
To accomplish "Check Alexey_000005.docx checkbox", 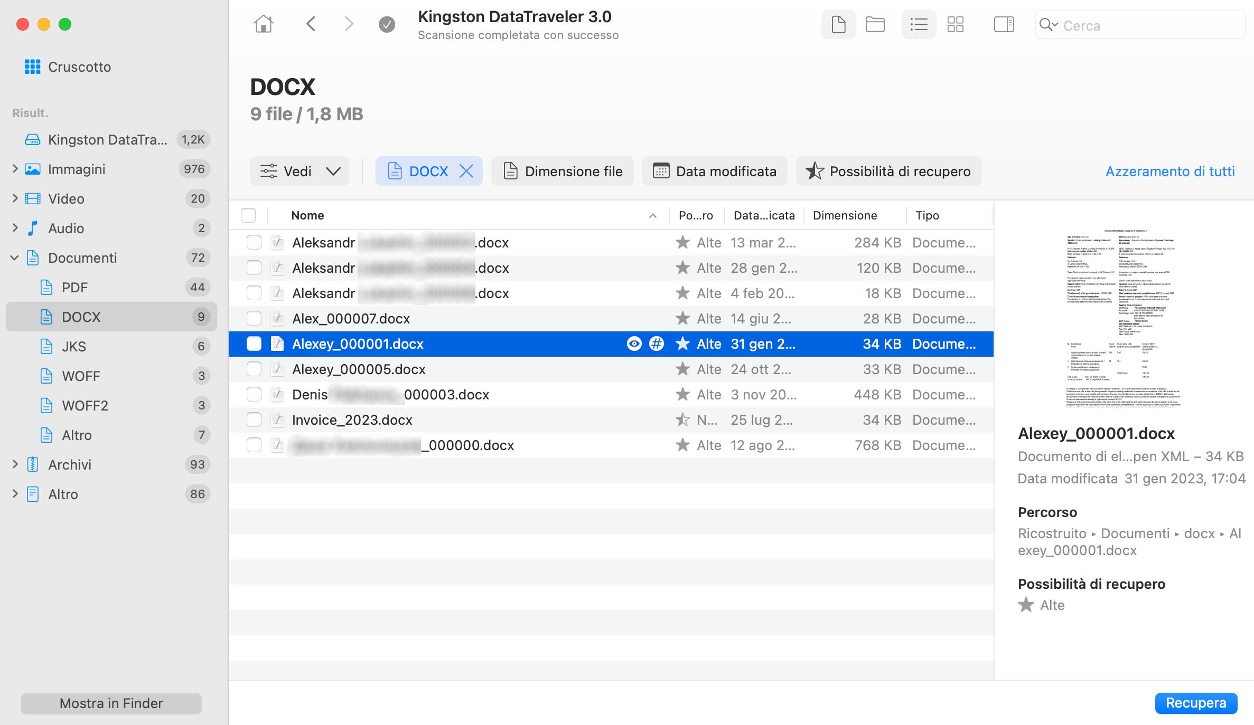I will (254, 369).
